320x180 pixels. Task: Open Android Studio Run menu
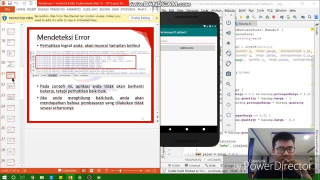(x=251, y=10)
